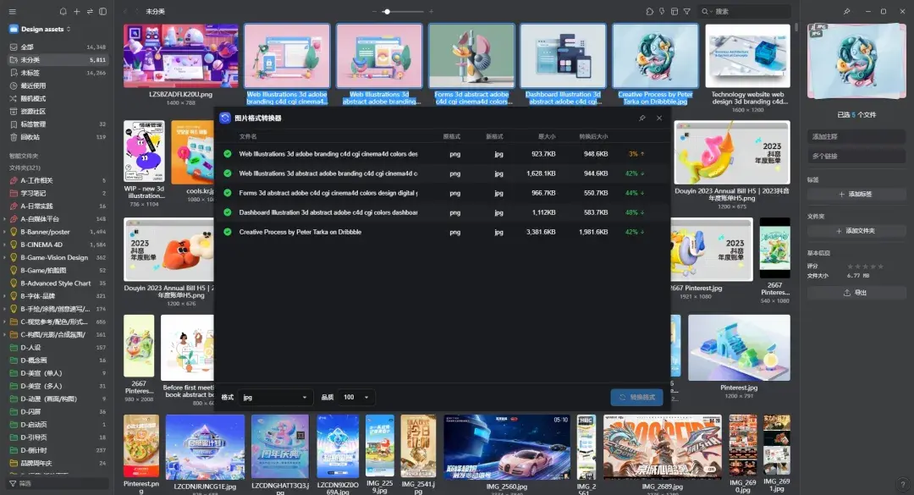Viewport: 914px width, 495px height.
Task: Click the thumbnail size zoom slider
Action: [402, 12]
